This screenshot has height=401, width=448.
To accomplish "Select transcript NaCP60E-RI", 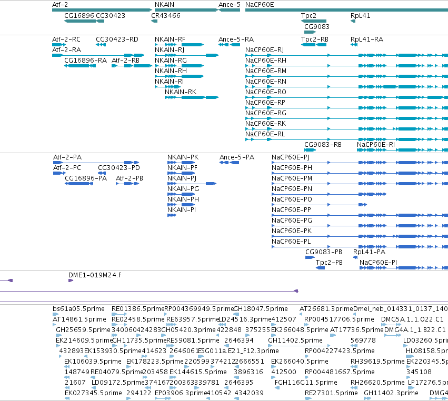I will coord(376,145).
